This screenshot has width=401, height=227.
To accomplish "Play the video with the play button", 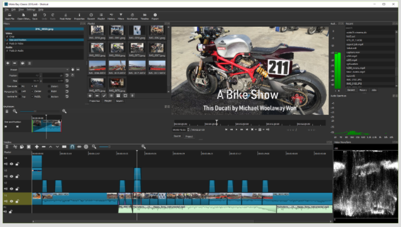I will 236,130.
